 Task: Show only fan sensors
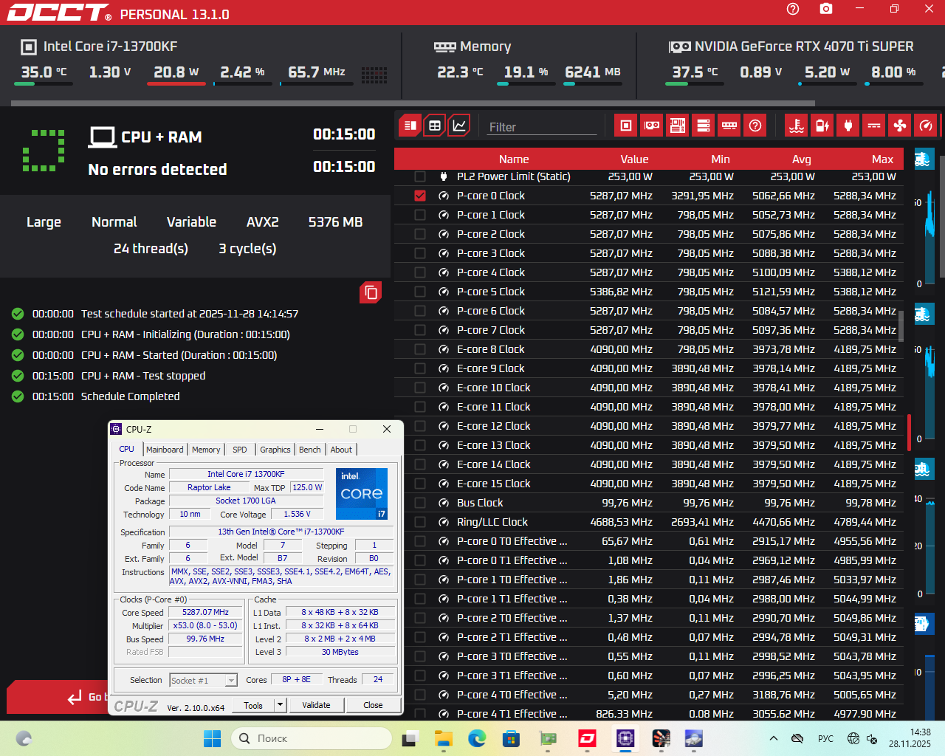point(900,126)
